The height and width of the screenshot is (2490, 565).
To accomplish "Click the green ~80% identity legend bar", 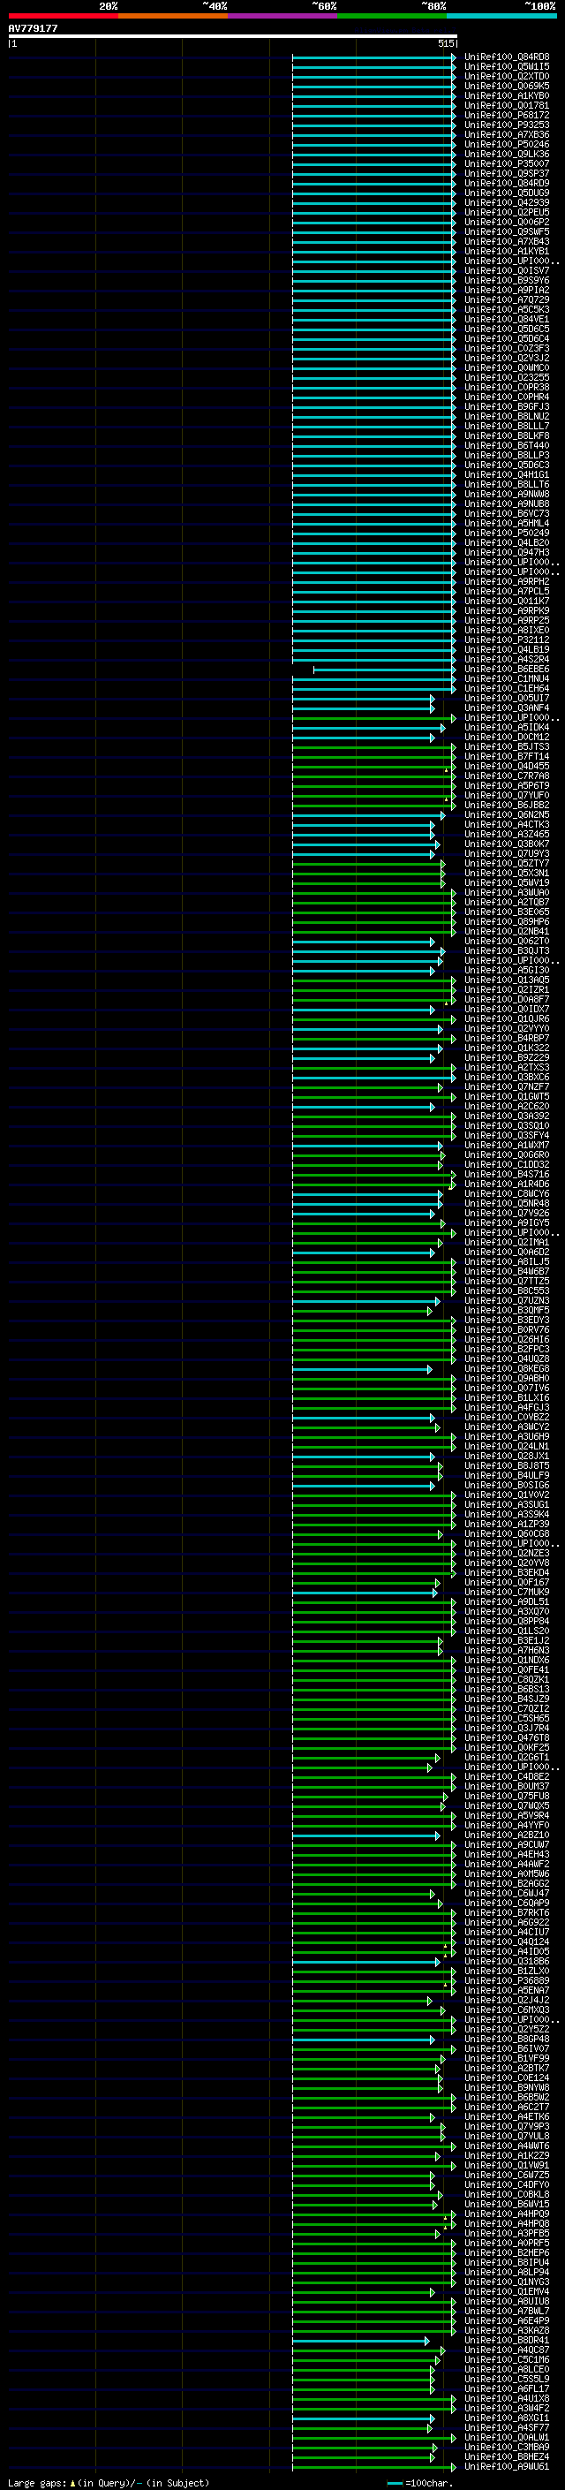I will pyautogui.click(x=392, y=16).
